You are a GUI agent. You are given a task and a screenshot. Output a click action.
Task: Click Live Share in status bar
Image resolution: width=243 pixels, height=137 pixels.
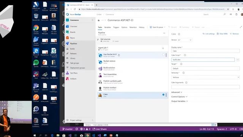tap(99, 129)
